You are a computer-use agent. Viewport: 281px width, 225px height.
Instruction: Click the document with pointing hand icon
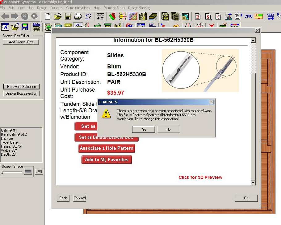(x=238, y=16)
